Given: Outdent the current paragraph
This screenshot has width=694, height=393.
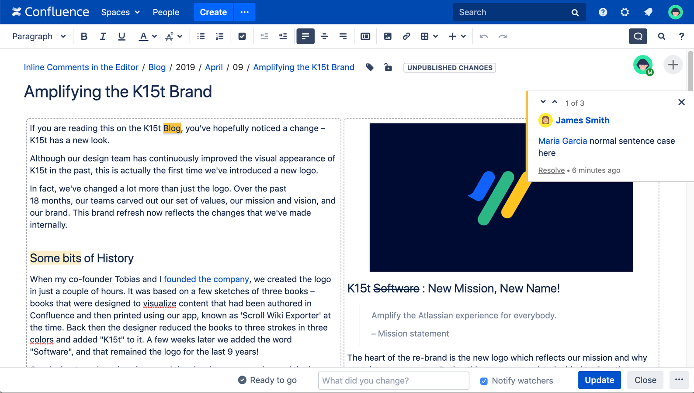Looking at the screenshot, I should pos(264,36).
